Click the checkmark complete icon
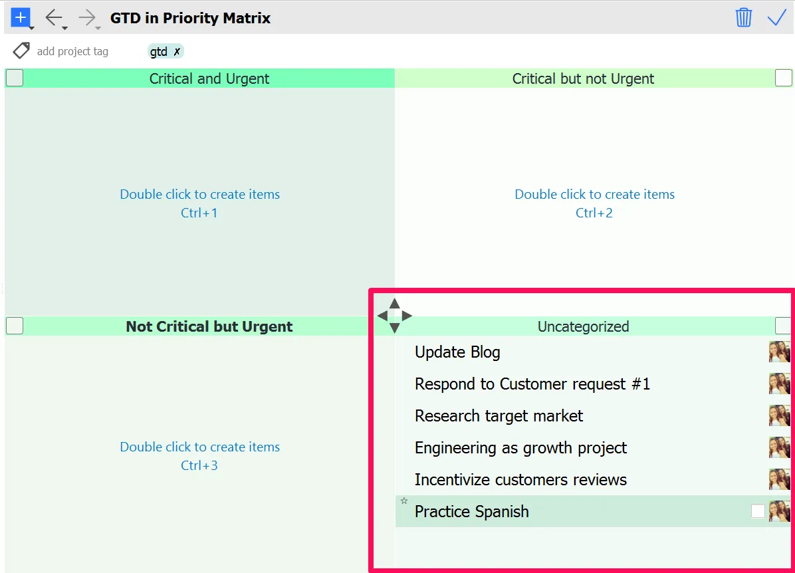 (777, 17)
